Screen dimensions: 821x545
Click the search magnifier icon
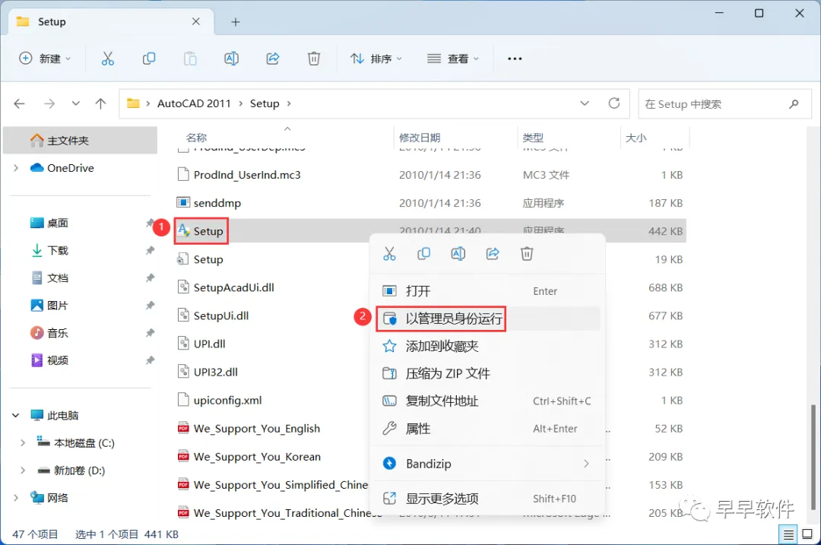pos(794,104)
